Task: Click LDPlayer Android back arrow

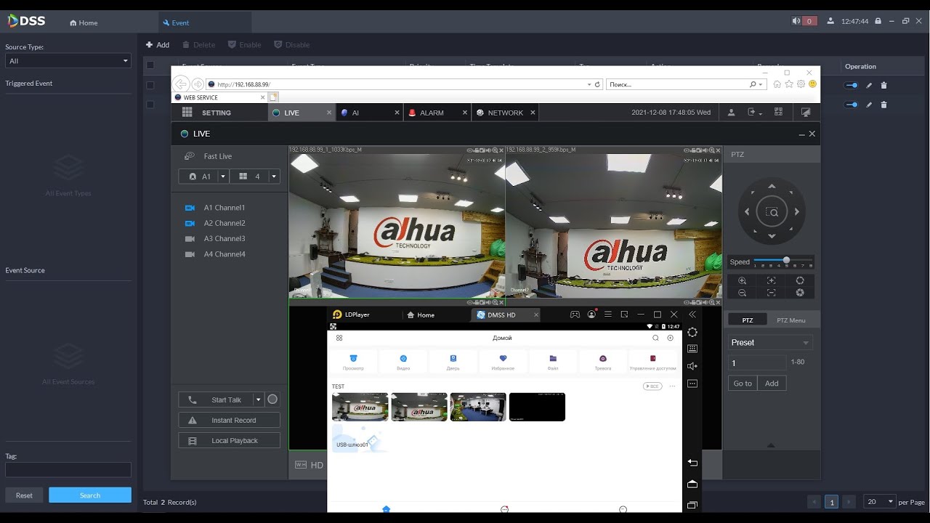Action: click(x=692, y=463)
